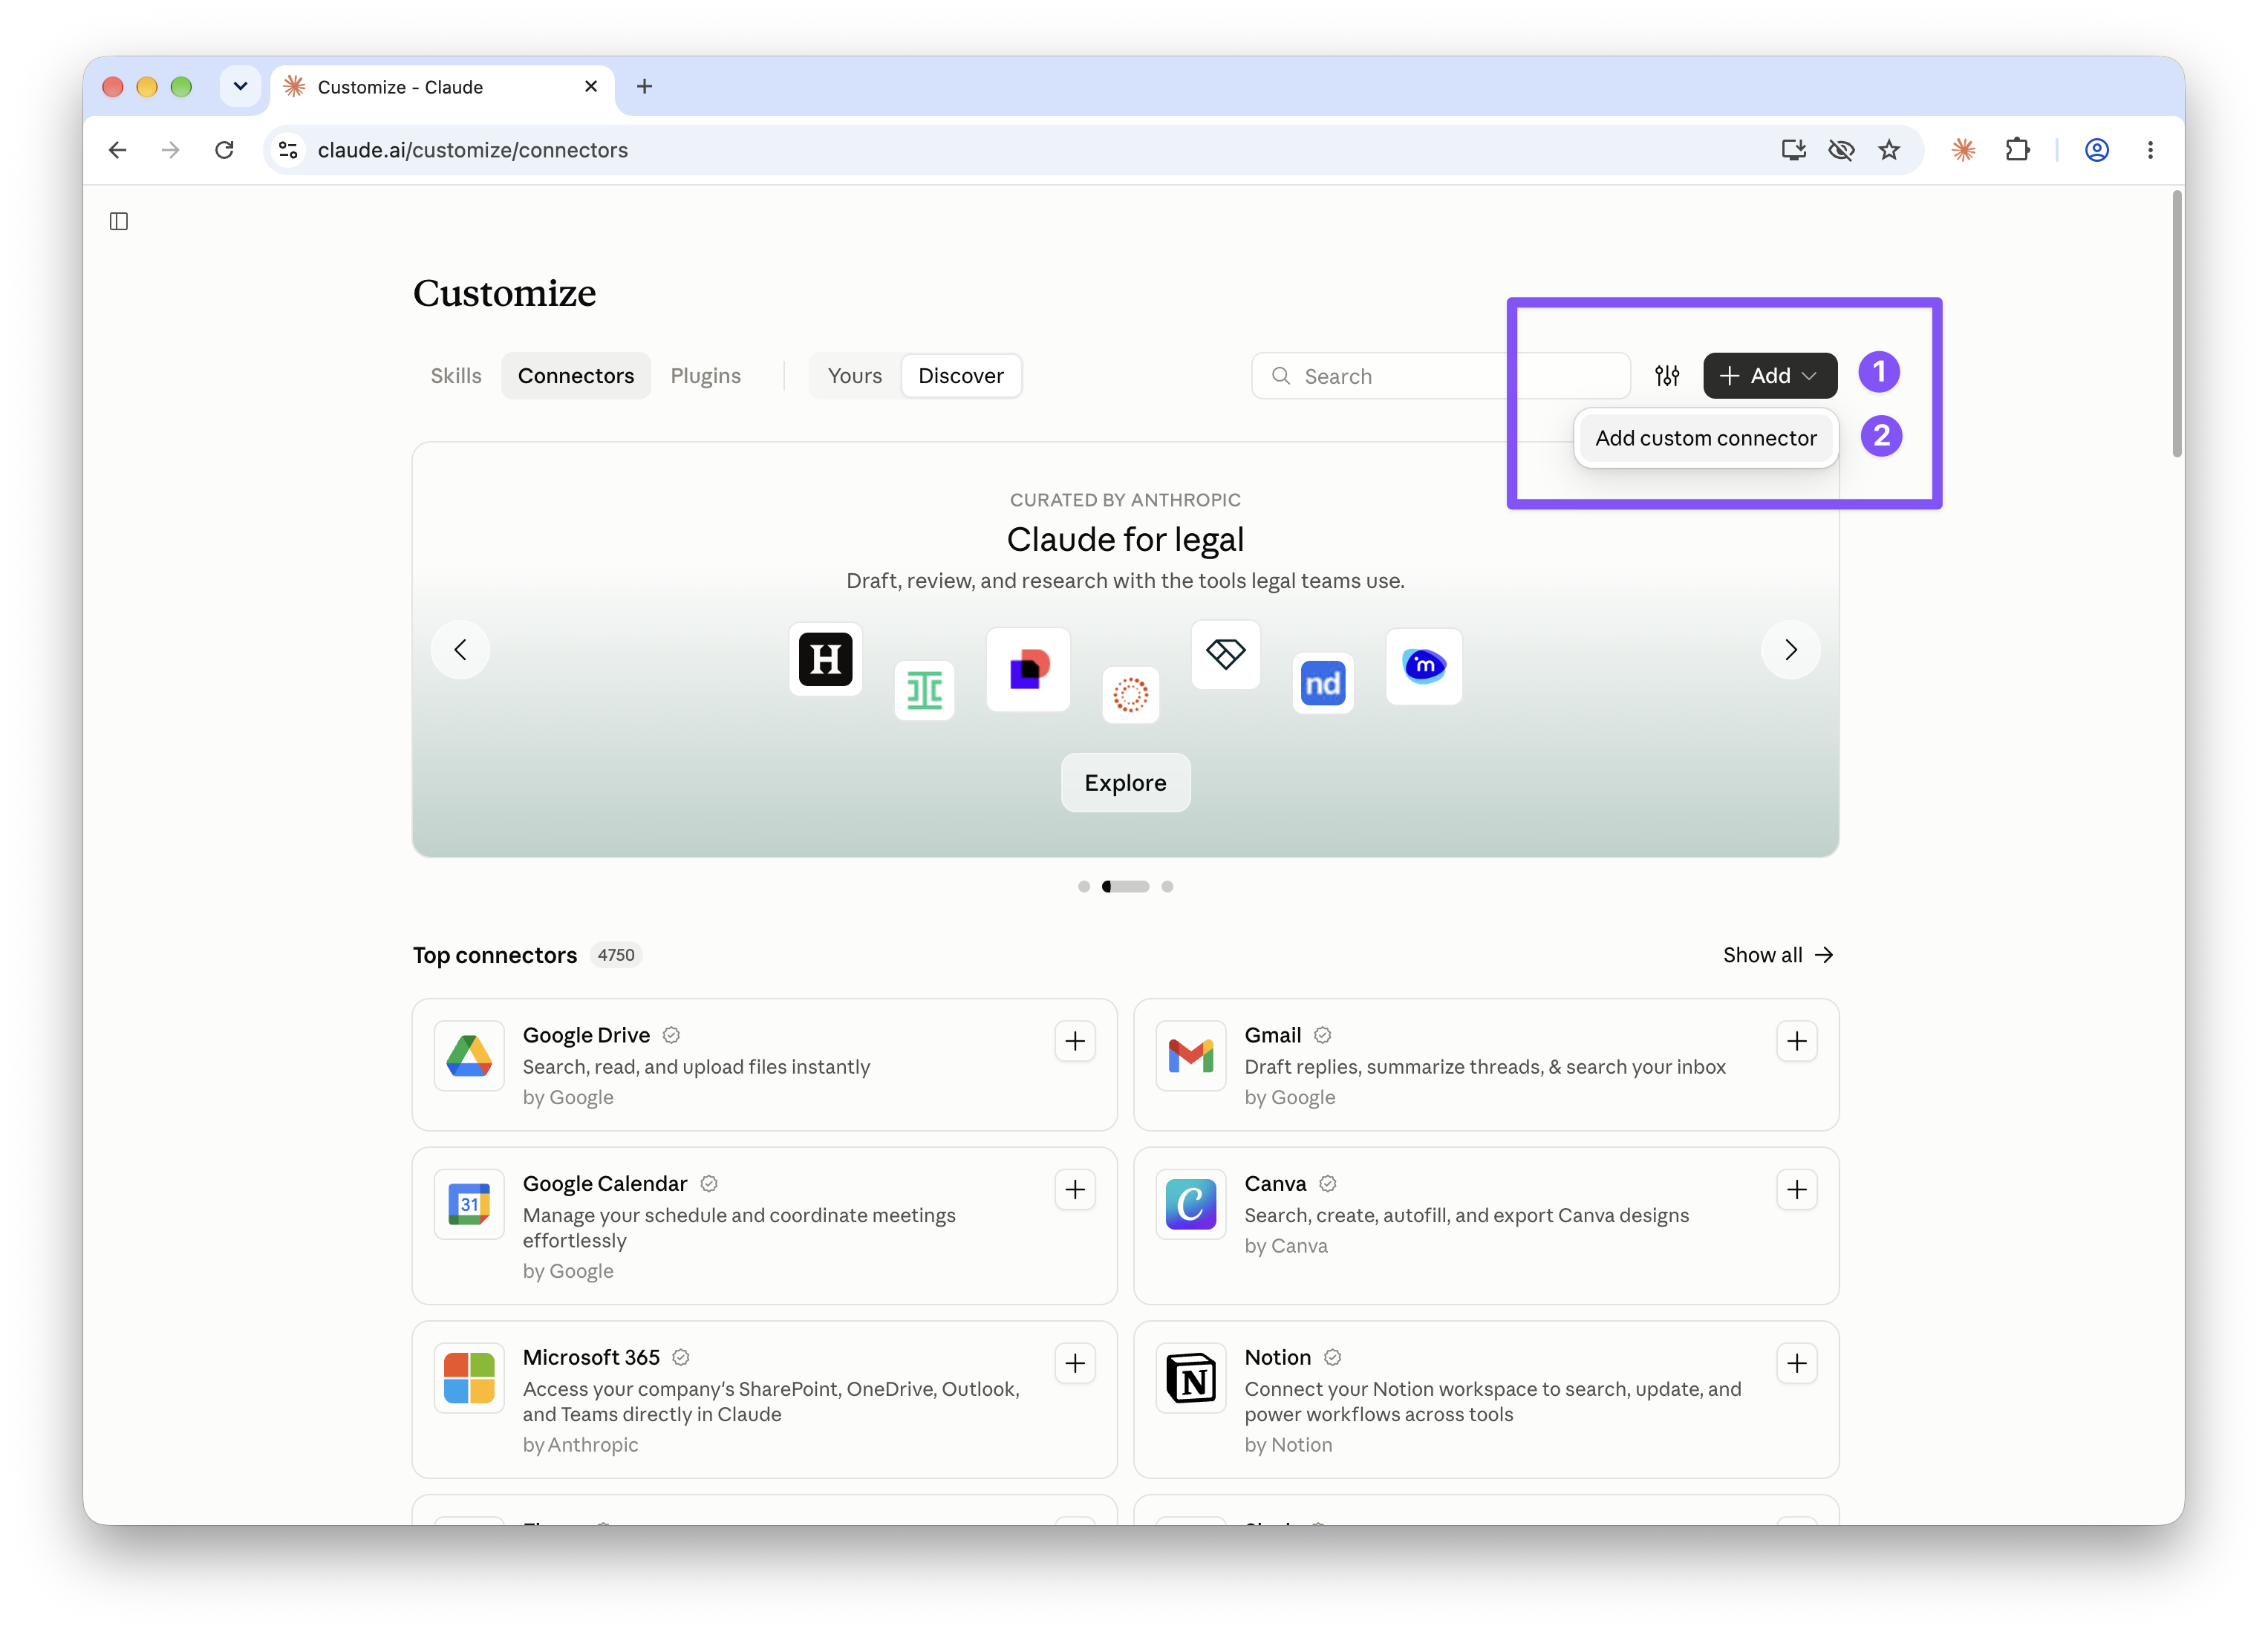Open the Skills tab
This screenshot has height=1635, width=2268.
coord(456,376)
